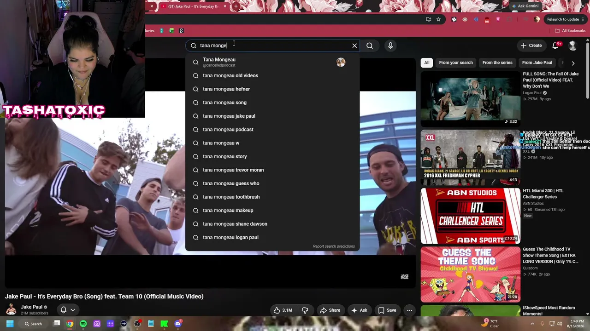This screenshot has height=331, width=590.
Task: Open a new browser tab
Action: pyautogui.click(x=236, y=6)
